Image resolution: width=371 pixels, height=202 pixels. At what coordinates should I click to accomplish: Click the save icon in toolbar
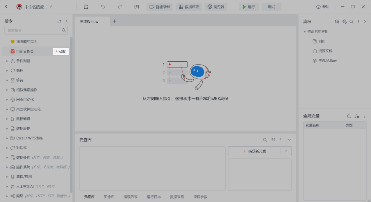pyautogui.click(x=86, y=7)
